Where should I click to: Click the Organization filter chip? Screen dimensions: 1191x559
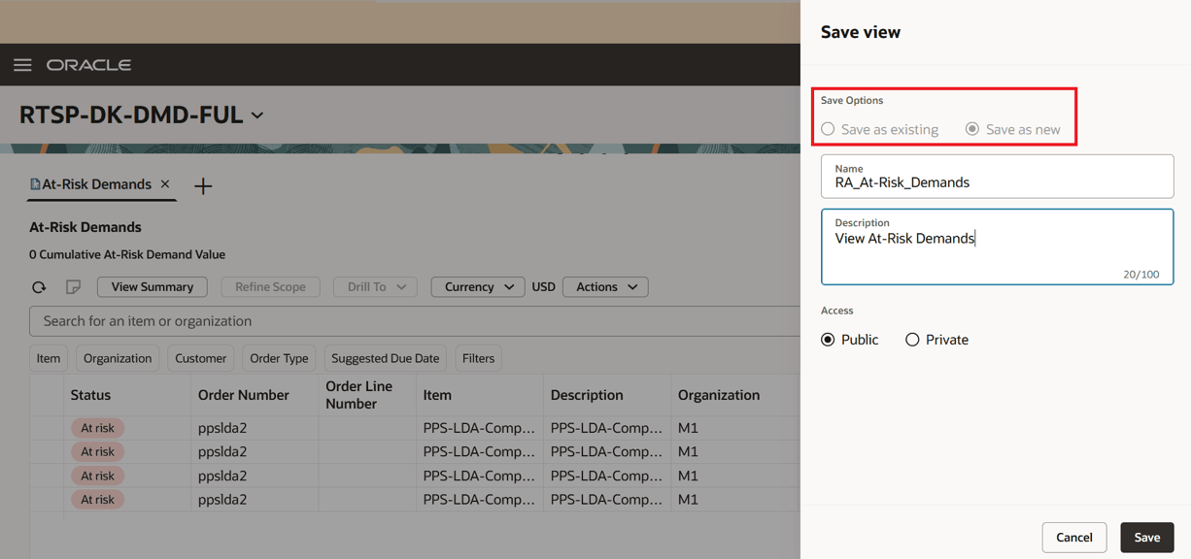click(118, 358)
